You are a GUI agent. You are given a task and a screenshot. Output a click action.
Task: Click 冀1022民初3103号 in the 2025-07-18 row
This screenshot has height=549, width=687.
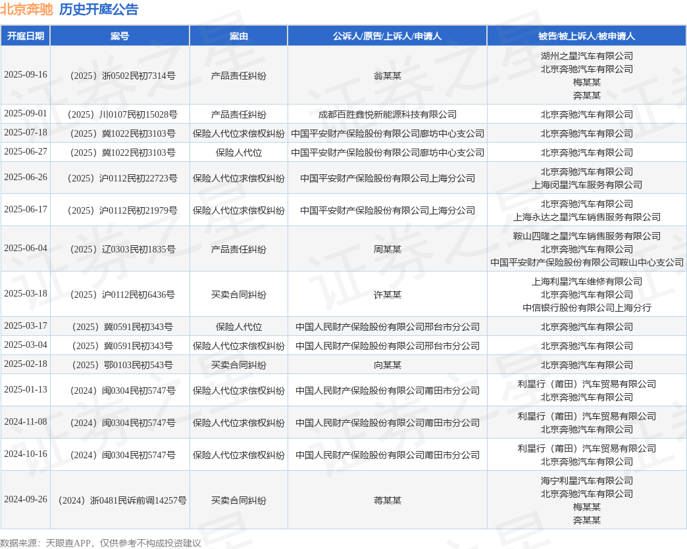138,133
